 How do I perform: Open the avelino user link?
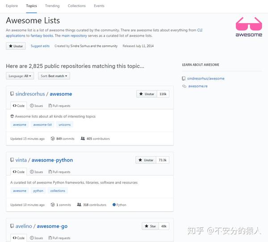pos(24,226)
